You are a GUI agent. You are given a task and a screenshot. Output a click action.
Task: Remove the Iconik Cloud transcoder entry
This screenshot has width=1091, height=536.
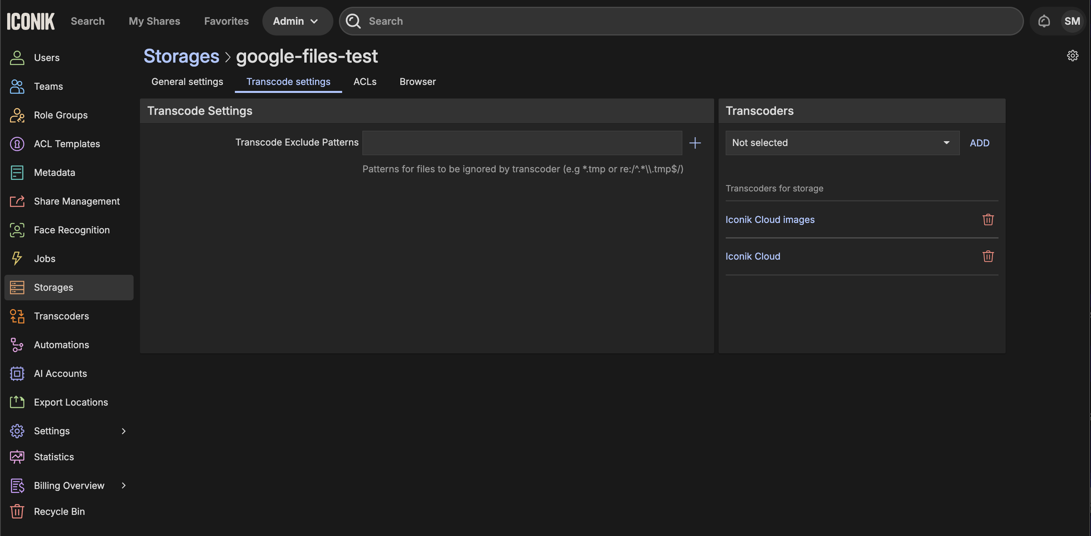tap(988, 256)
